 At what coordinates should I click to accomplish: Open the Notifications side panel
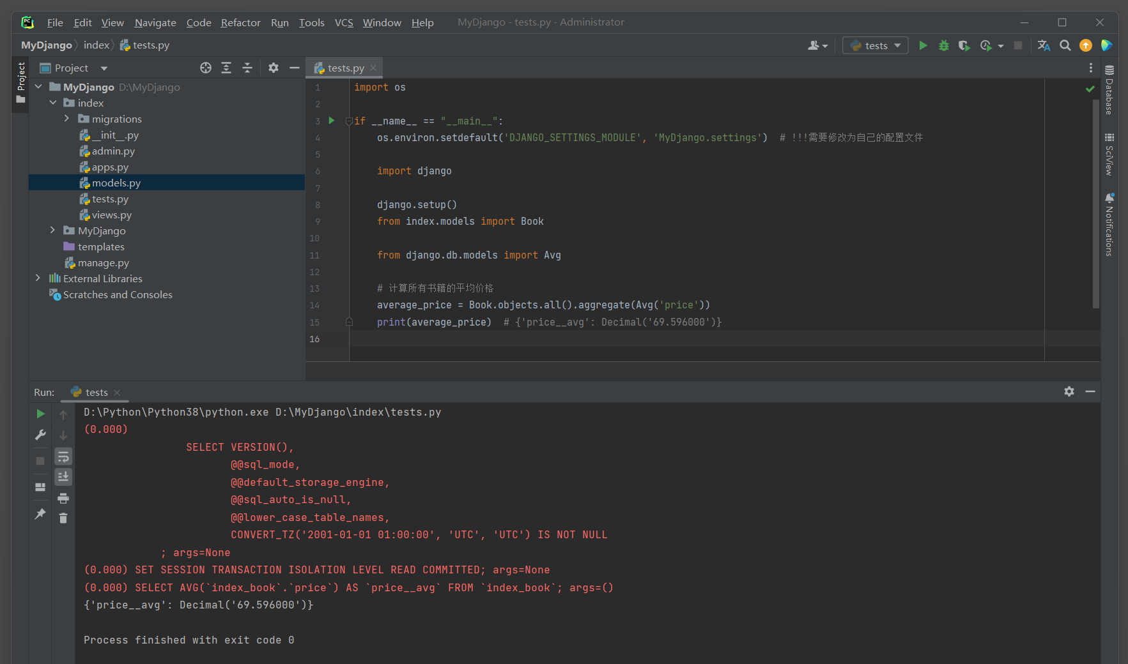pos(1109,224)
